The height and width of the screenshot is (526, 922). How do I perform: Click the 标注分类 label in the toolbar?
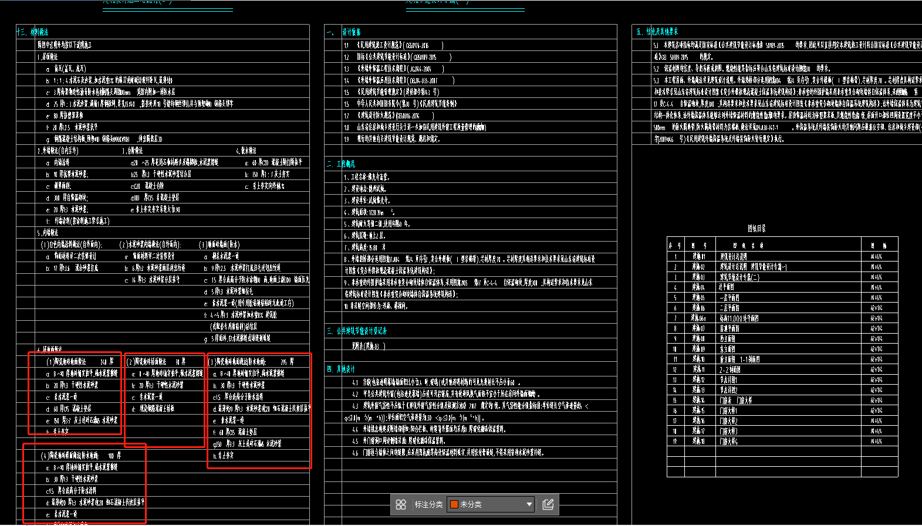(428, 504)
